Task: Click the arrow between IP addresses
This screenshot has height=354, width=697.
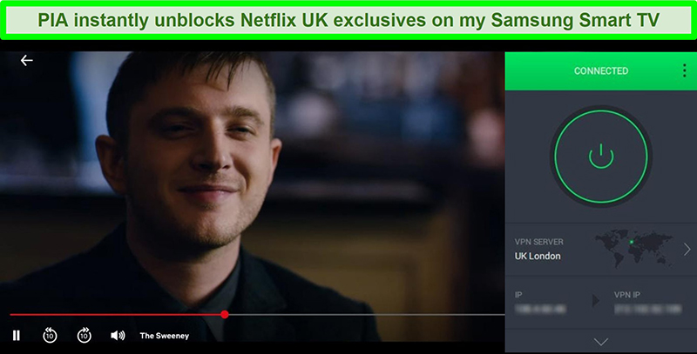Action: (x=596, y=301)
